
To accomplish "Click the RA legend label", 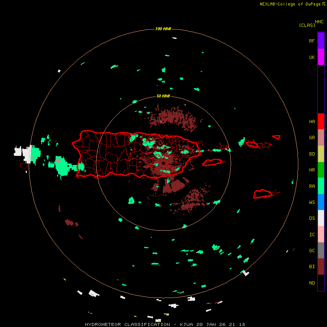I will (x=312, y=186).
